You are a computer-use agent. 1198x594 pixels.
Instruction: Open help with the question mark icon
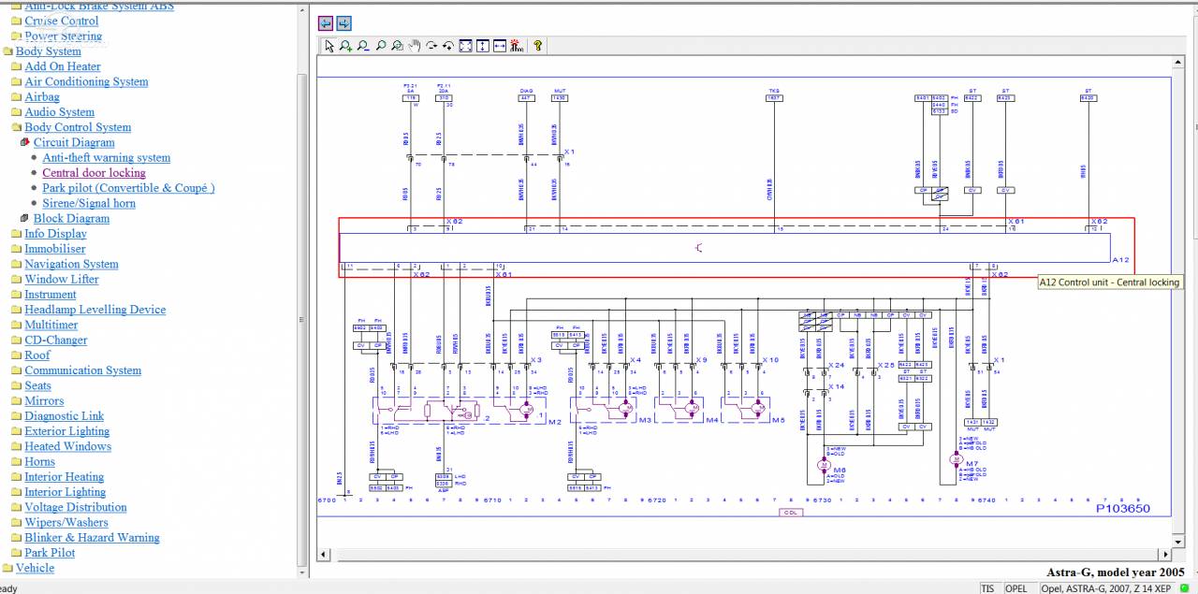tap(537, 45)
